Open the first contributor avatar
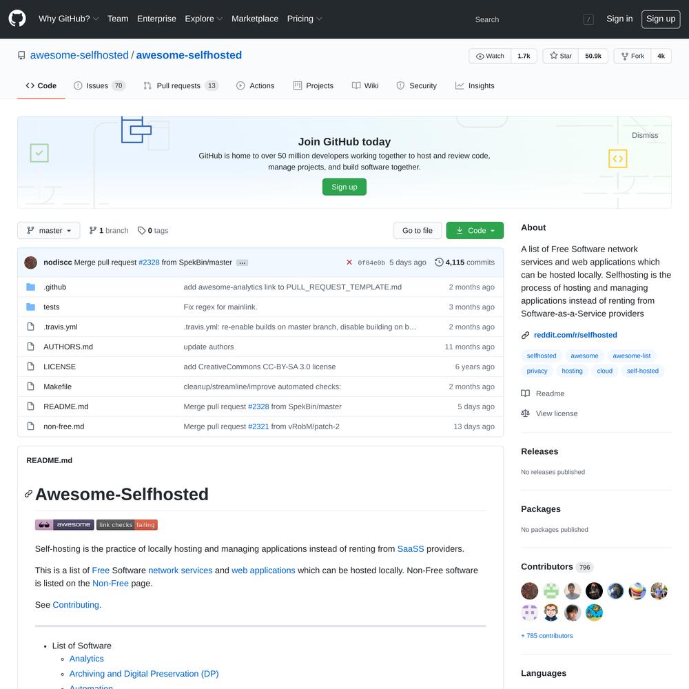 529,591
